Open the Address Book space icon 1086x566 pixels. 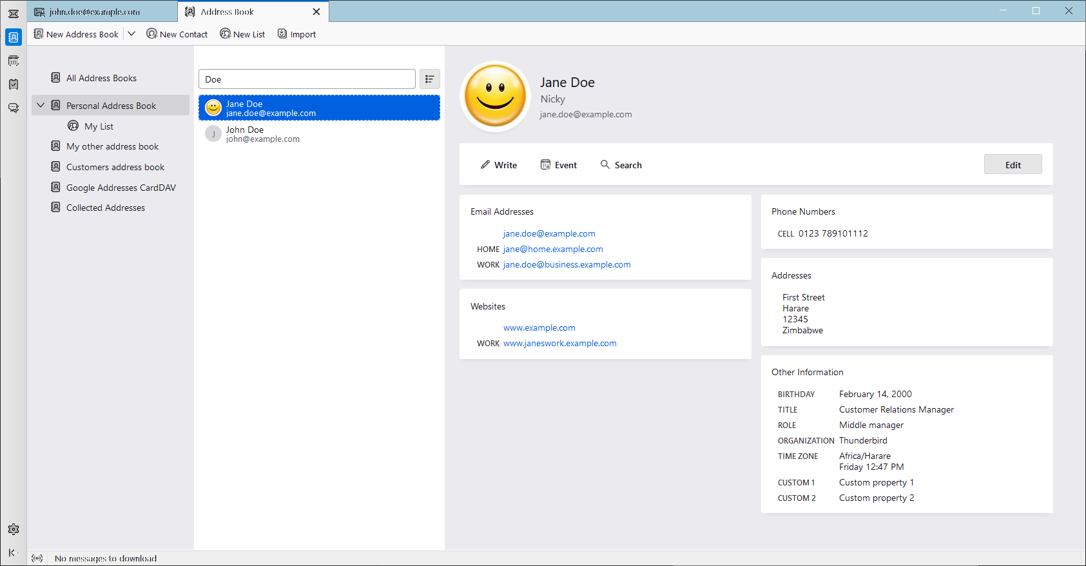click(x=14, y=37)
